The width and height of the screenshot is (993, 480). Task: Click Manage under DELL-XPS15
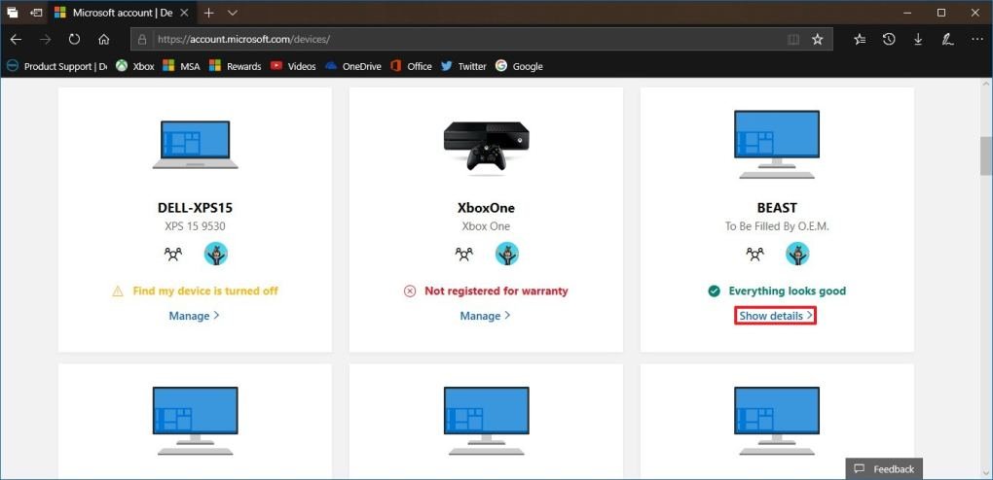click(194, 316)
